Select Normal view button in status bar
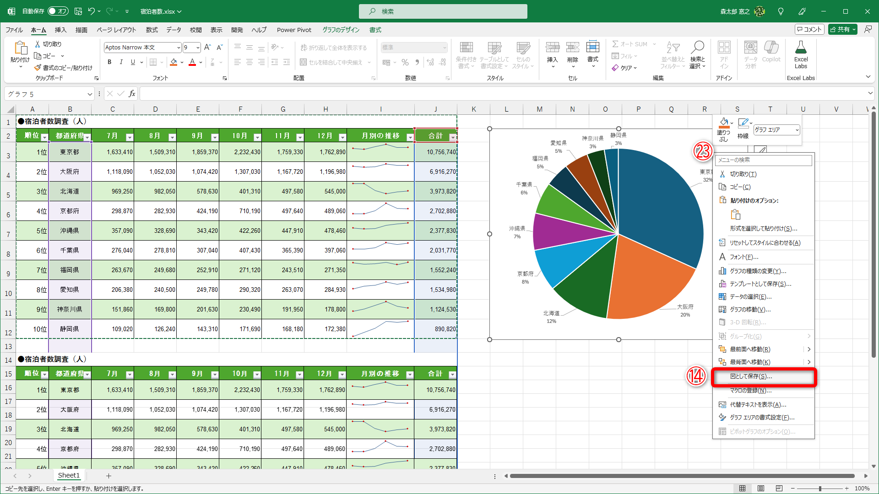879x494 pixels. click(x=742, y=489)
